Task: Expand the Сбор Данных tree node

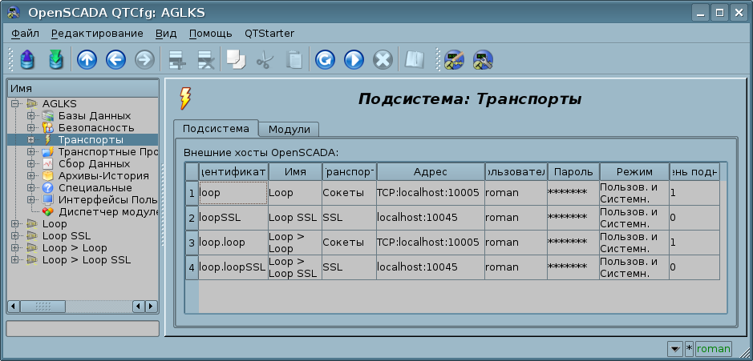Action: (30, 164)
